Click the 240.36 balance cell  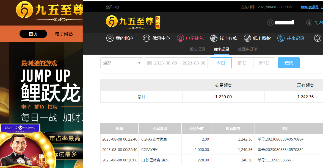[x=247, y=160]
